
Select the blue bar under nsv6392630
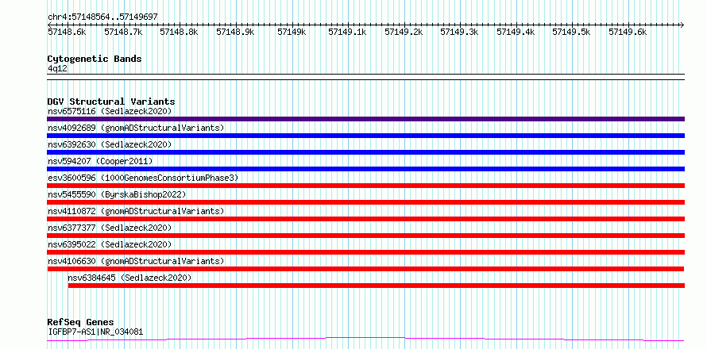pyautogui.click(x=365, y=152)
